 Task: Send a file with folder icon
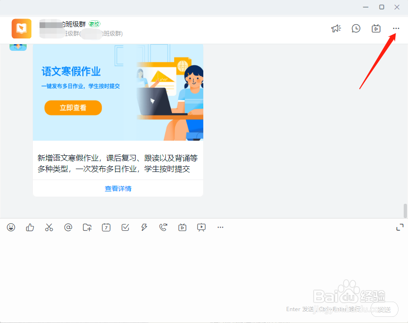tap(87, 228)
